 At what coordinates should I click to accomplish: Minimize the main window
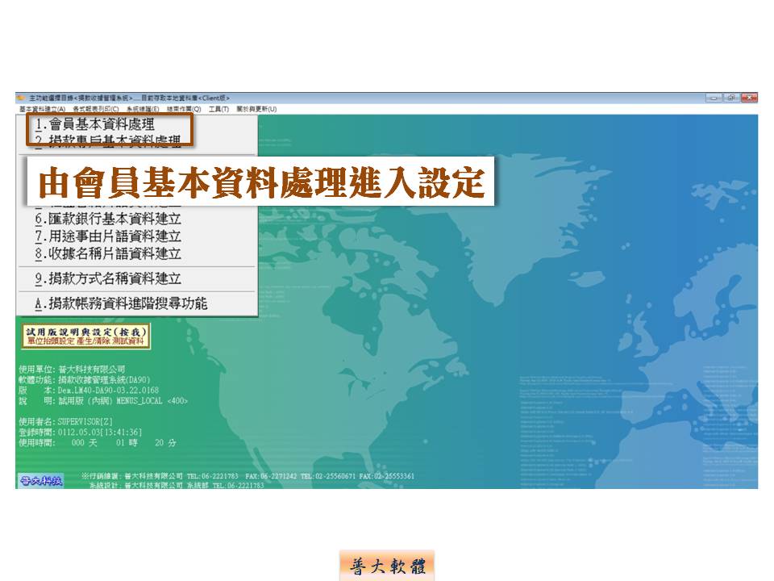click(x=714, y=98)
